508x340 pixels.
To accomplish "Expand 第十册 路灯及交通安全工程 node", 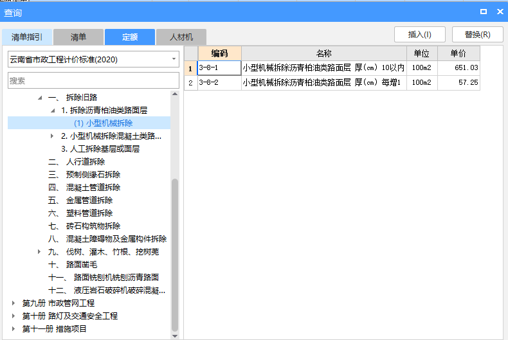I will coord(14,316).
